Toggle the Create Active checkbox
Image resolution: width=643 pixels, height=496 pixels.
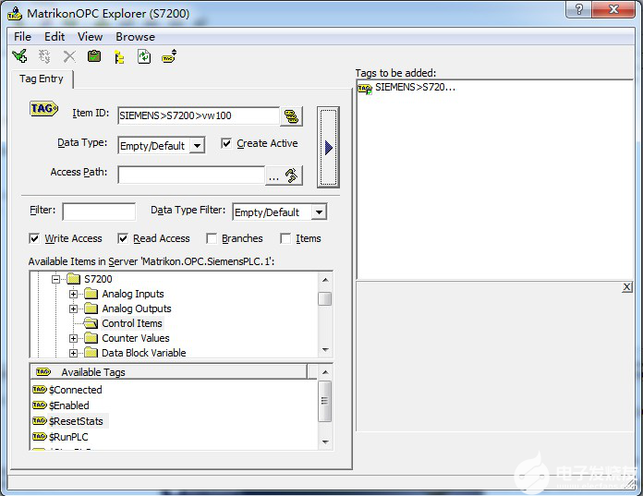coord(226,143)
